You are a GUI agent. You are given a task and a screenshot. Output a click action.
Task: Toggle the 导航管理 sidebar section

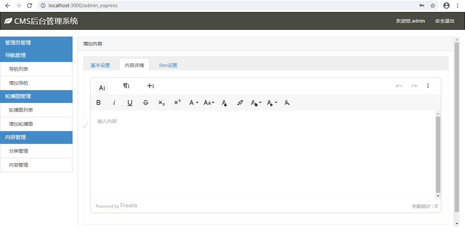[36, 56]
